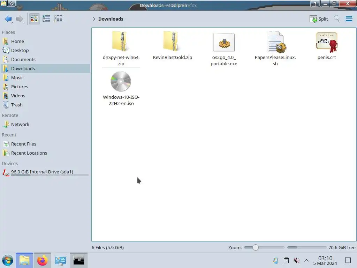Select os2go_4.0_portable.exe icon
The image size is (357, 268).
pyautogui.click(x=224, y=42)
